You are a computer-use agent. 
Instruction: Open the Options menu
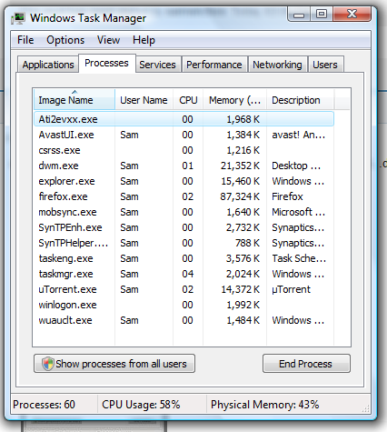pos(65,40)
